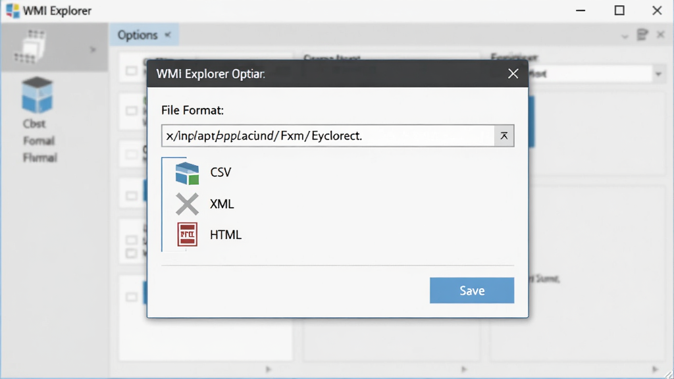Click the grid document icon in sidebar
This screenshot has height=379, width=674.
[30, 46]
